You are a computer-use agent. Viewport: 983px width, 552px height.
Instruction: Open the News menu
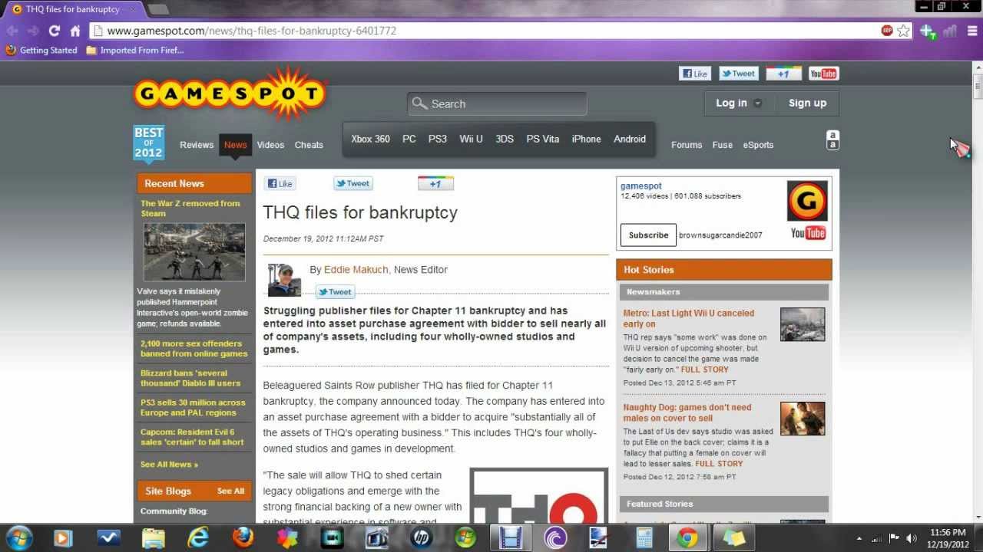point(235,145)
